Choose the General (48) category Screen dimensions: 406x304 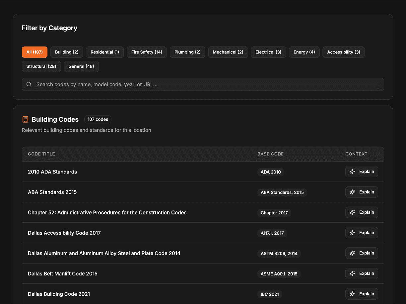coord(81,66)
